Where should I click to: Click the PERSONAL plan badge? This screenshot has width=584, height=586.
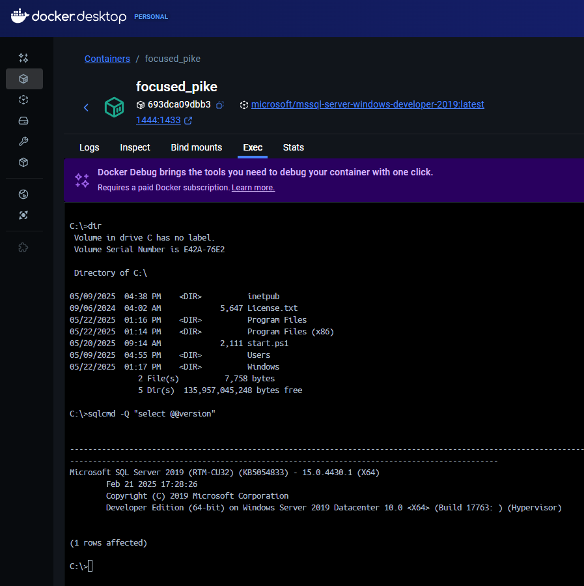coord(151,17)
